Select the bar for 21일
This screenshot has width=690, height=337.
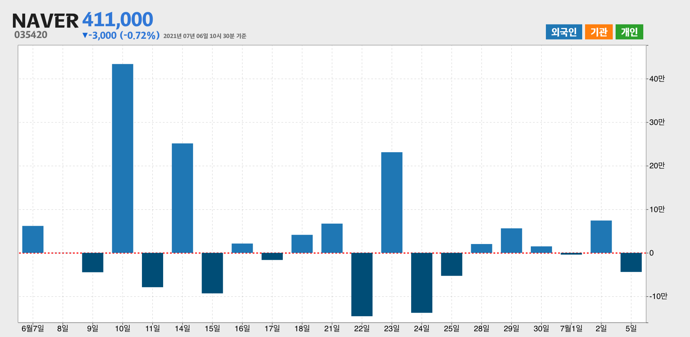pos(332,238)
